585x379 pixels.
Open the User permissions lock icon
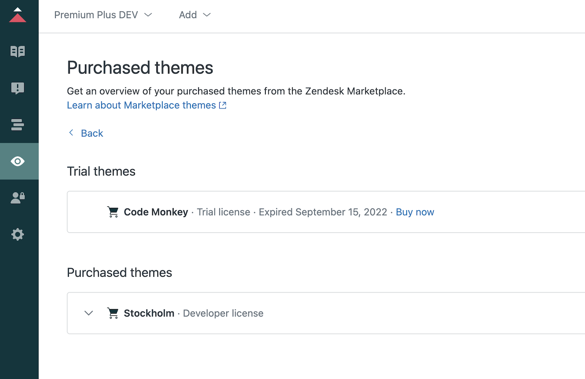click(x=18, y=198)
